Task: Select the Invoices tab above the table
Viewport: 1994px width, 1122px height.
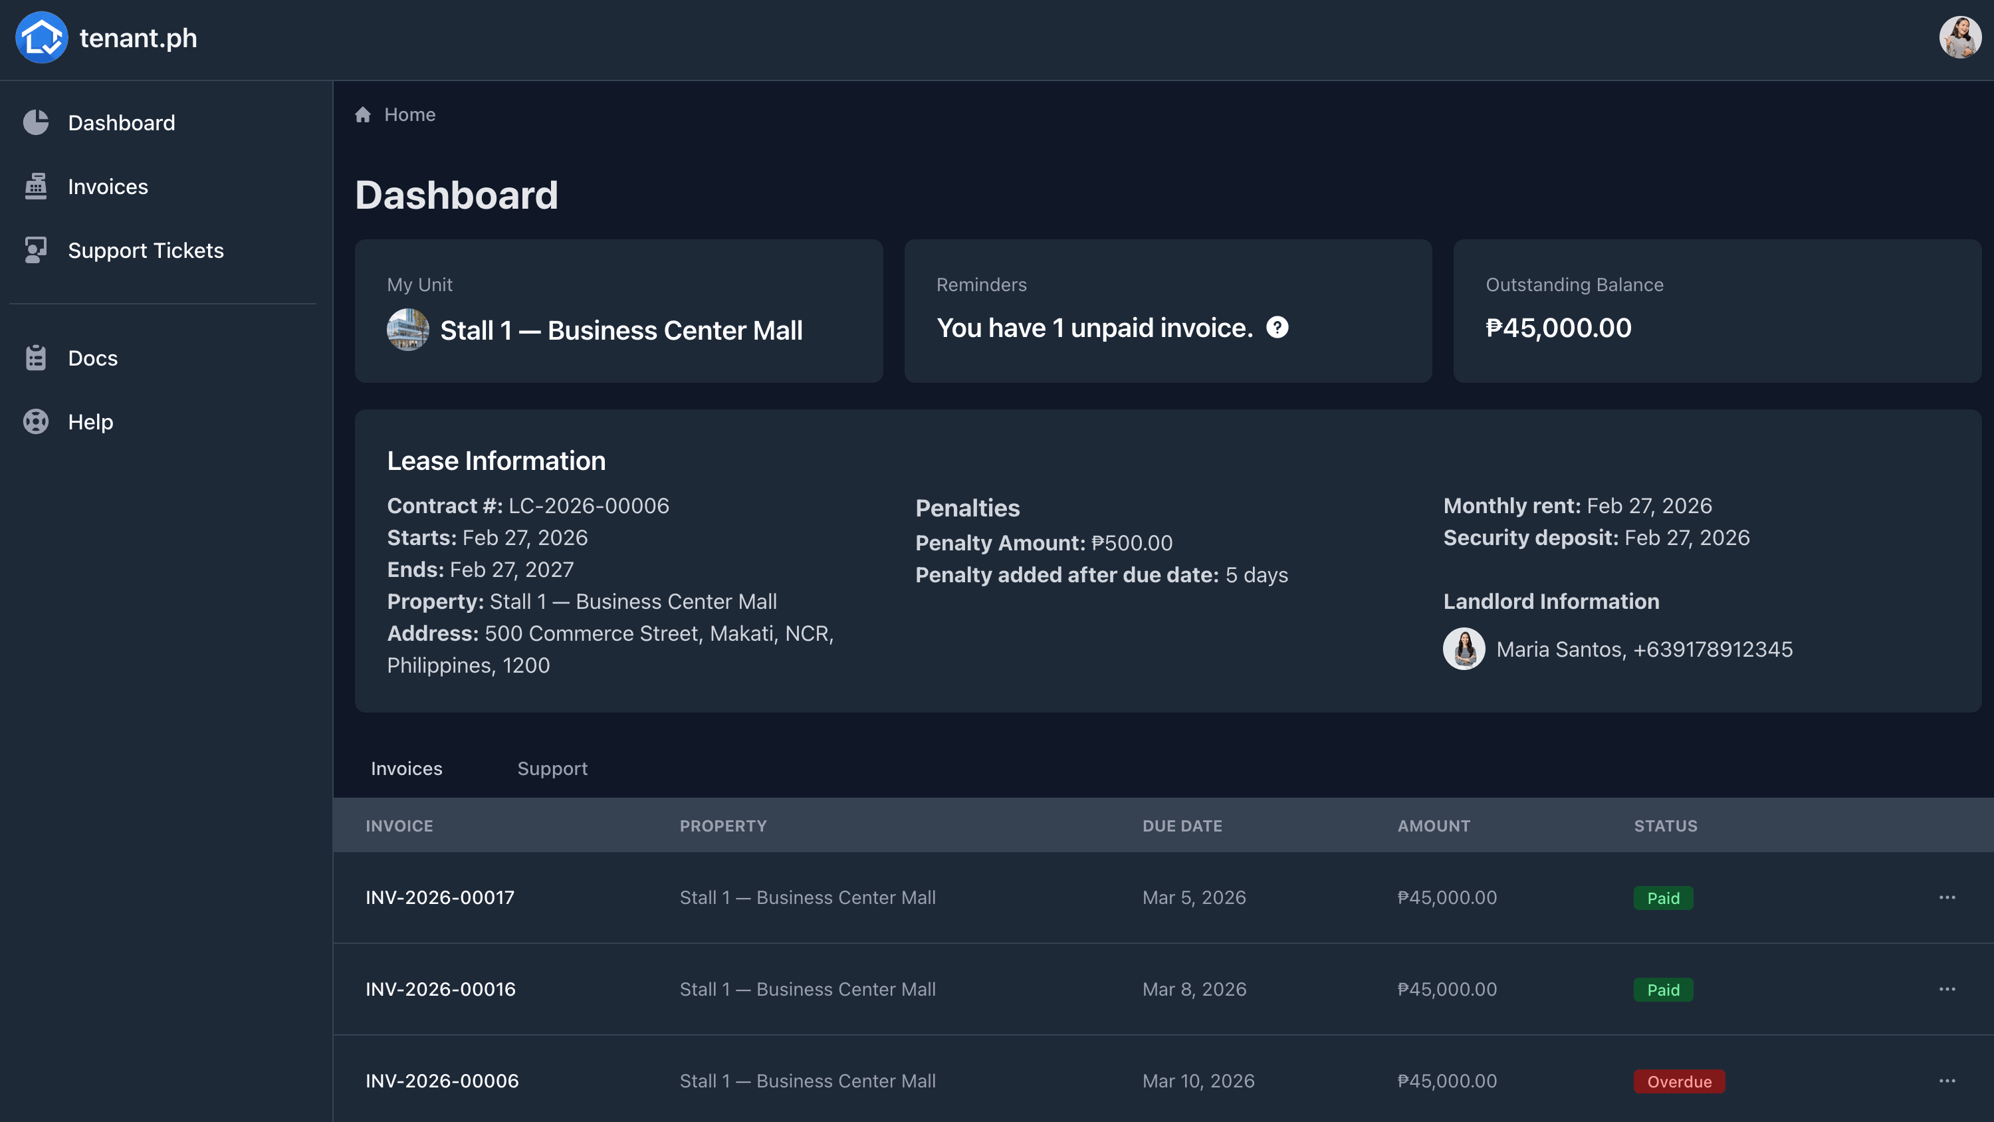Action: point(406,768)
